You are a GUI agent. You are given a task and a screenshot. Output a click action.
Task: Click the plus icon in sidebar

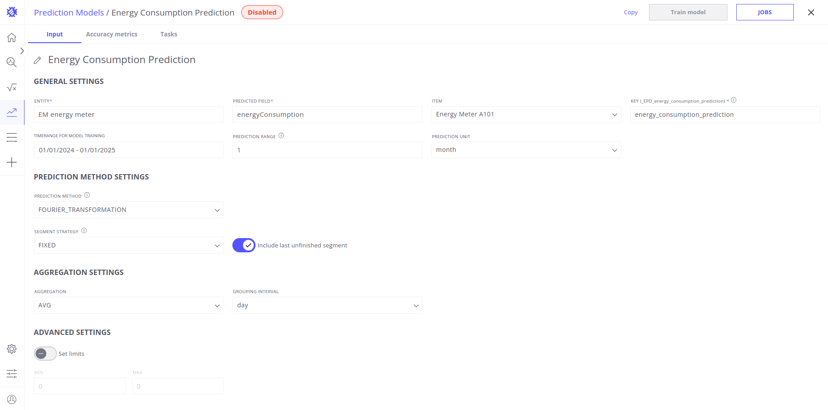[12, 163]
